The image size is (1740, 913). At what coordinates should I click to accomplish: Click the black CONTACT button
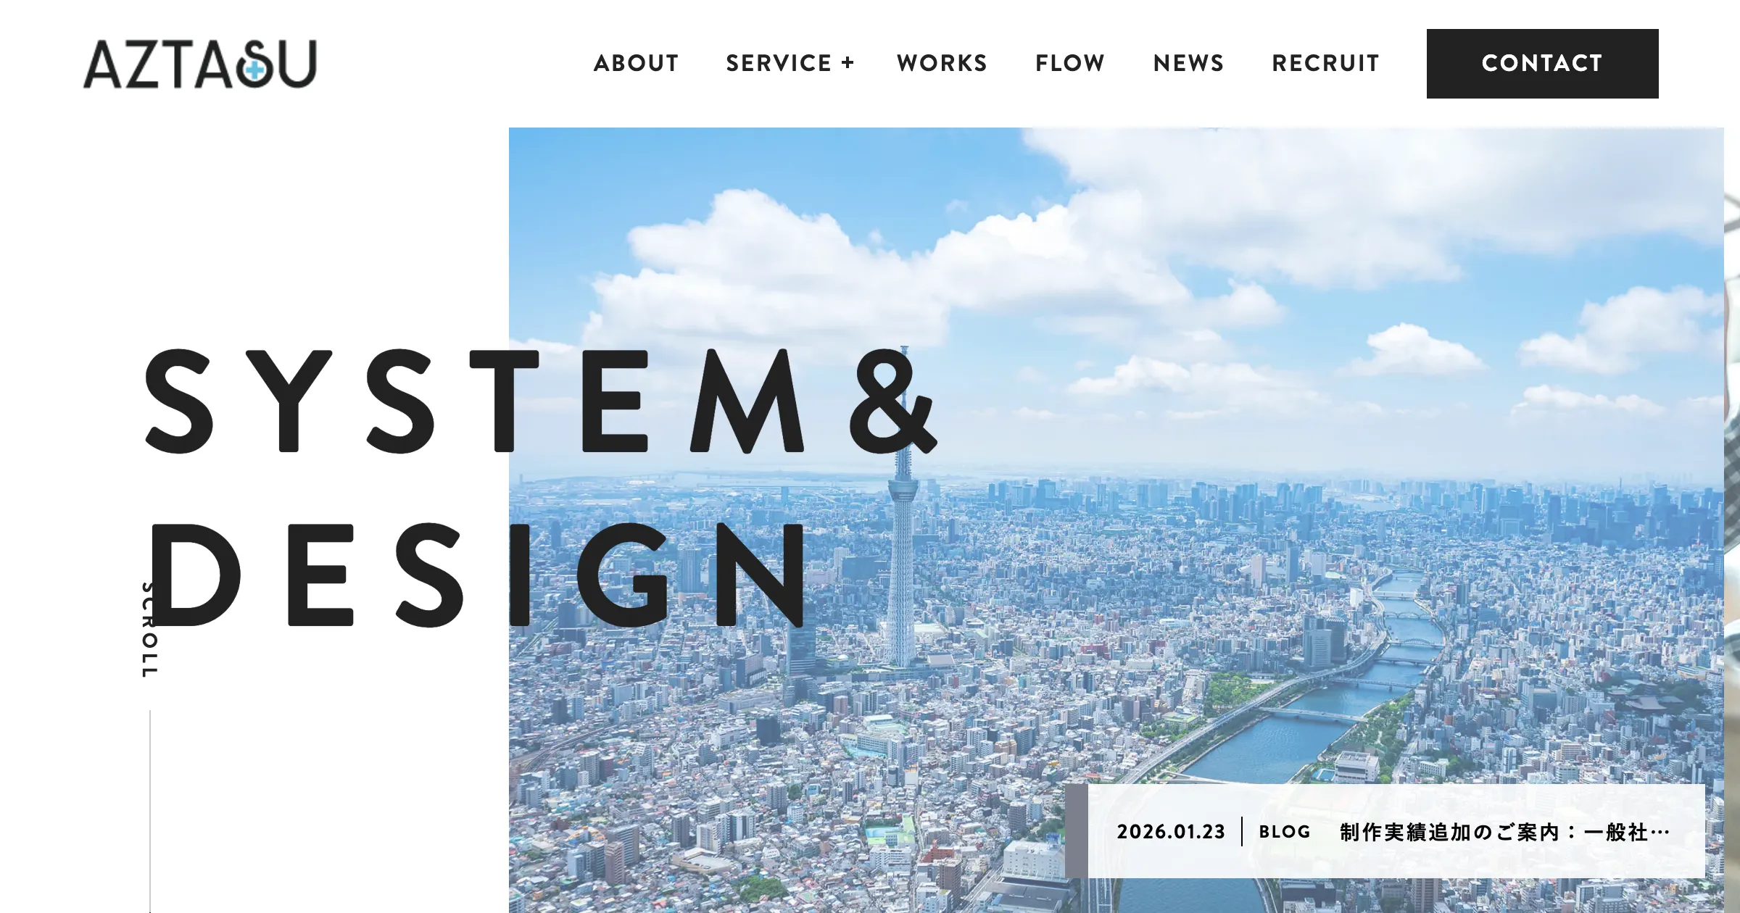(x=1542, y=64)
